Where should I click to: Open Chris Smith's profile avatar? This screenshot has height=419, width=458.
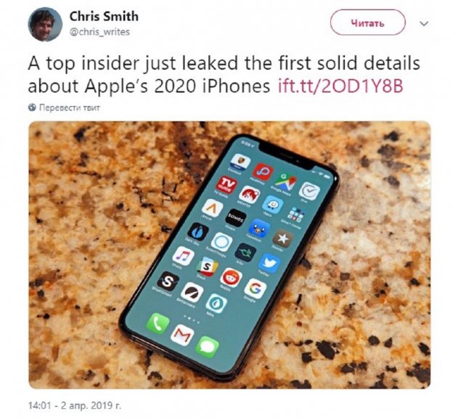[45, 24]
